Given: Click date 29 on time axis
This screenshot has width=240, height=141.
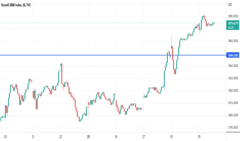Looking at the screenshot, I should point(199,137).
